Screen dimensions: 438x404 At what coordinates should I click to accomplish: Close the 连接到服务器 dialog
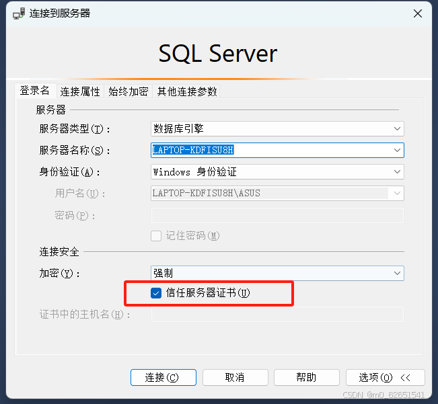[418, 13]
